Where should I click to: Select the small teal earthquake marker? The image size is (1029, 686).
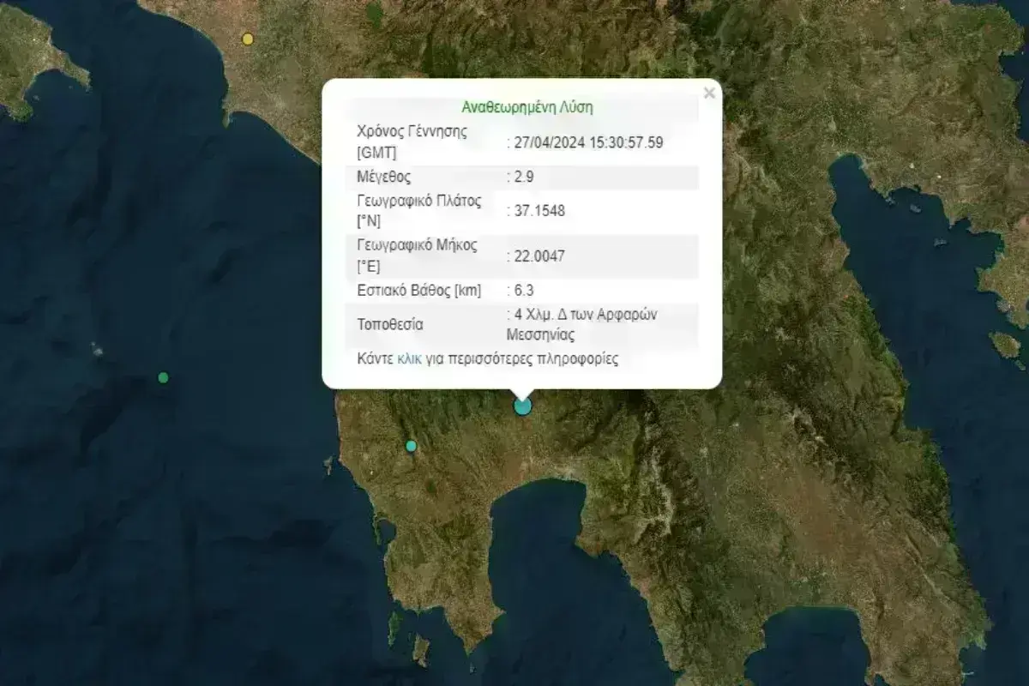click(x=411, y=446)
